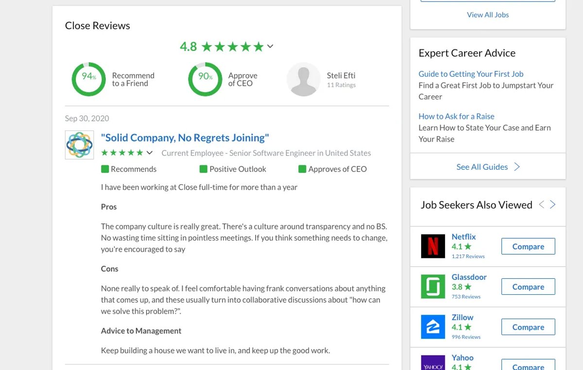Click Compare button for Netflix

click(x=528, y=246)
